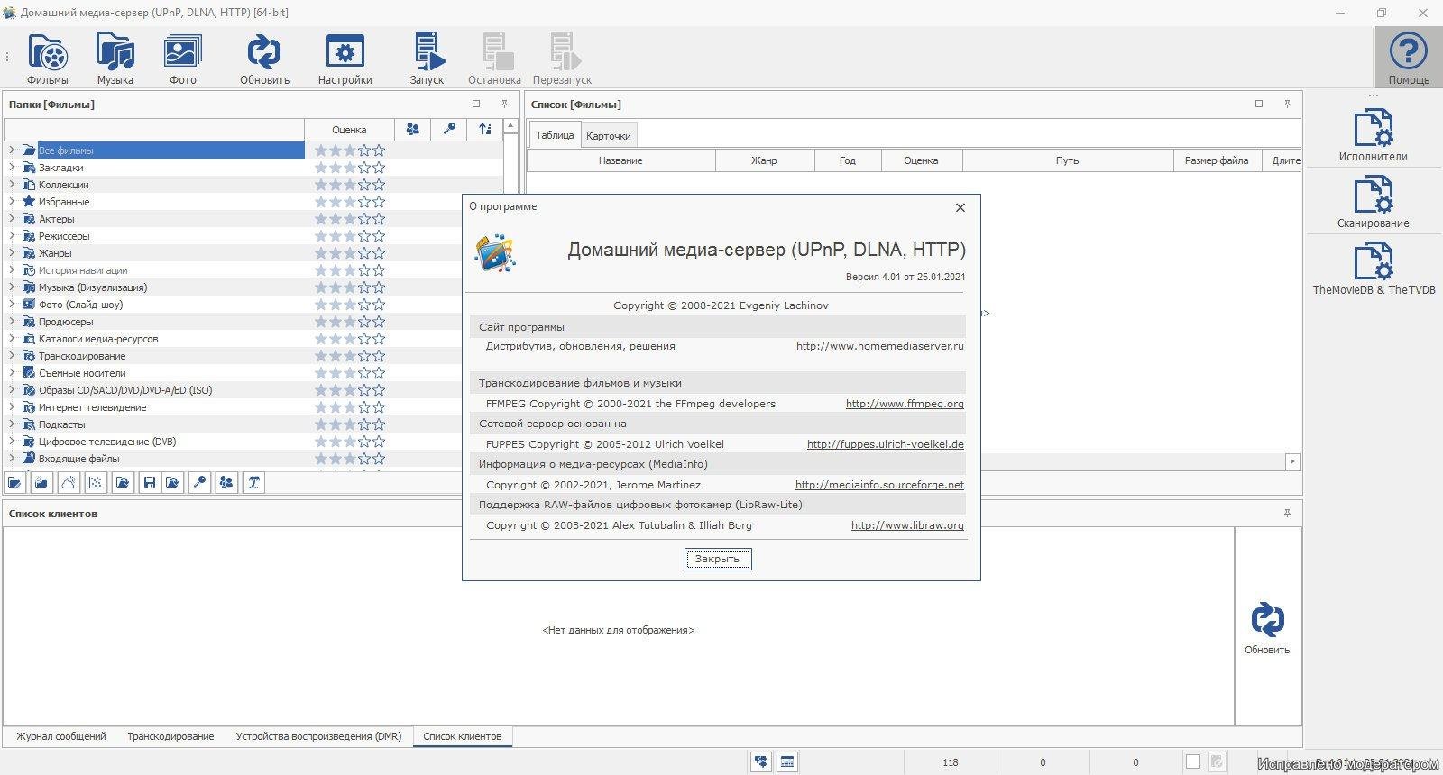This screenshot has width=1443, height=775.
Task: Pin the Список клиентов panel
Action: pyautogui.click(x=1287, y=514)
